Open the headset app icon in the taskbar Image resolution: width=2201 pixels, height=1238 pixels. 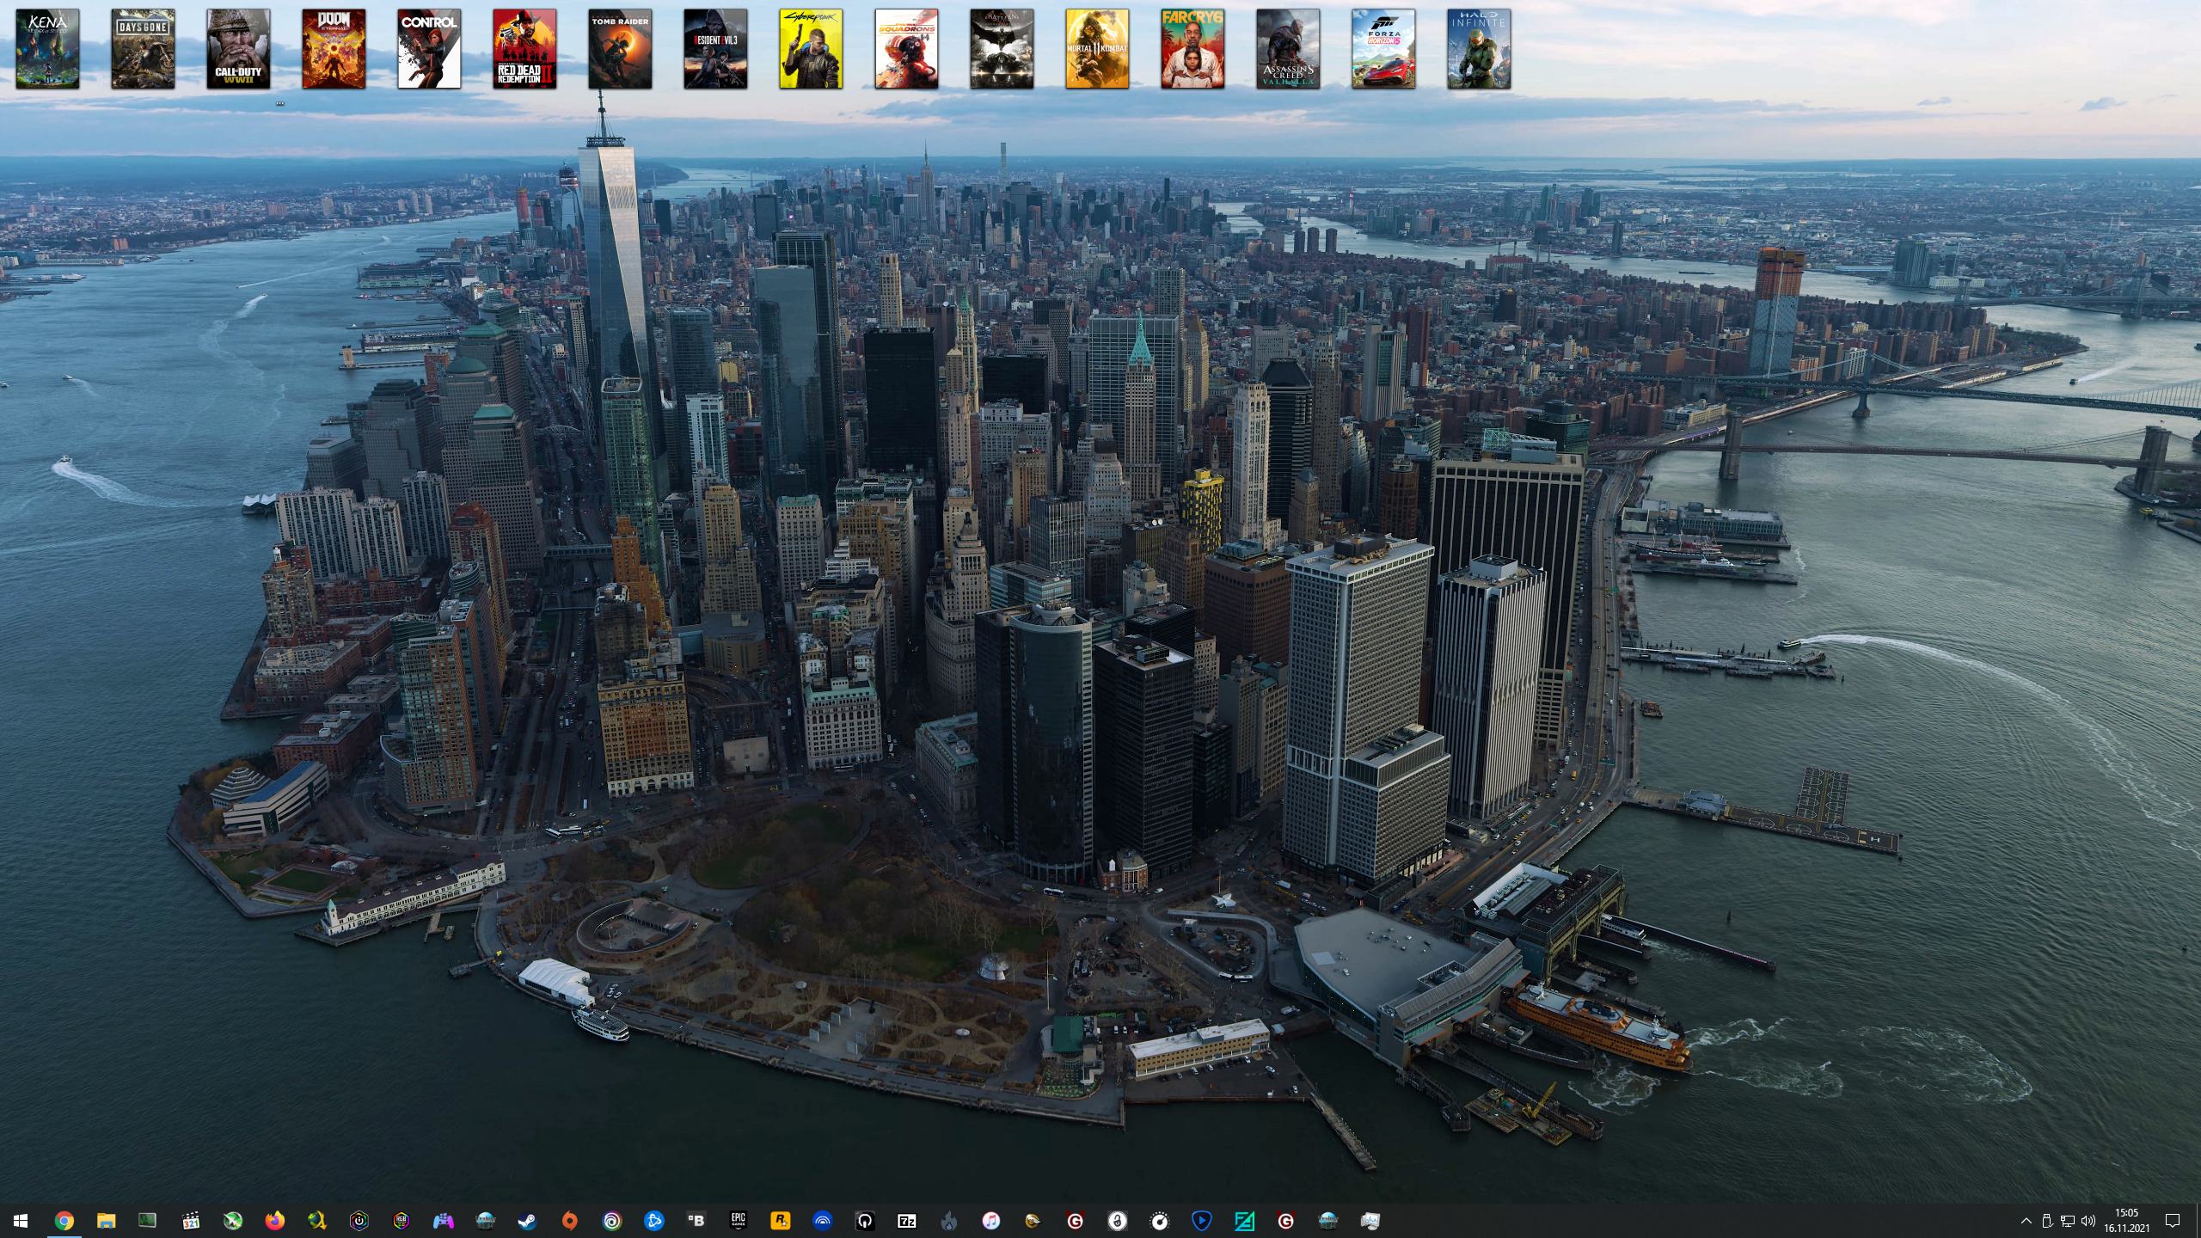(864, 1221)
